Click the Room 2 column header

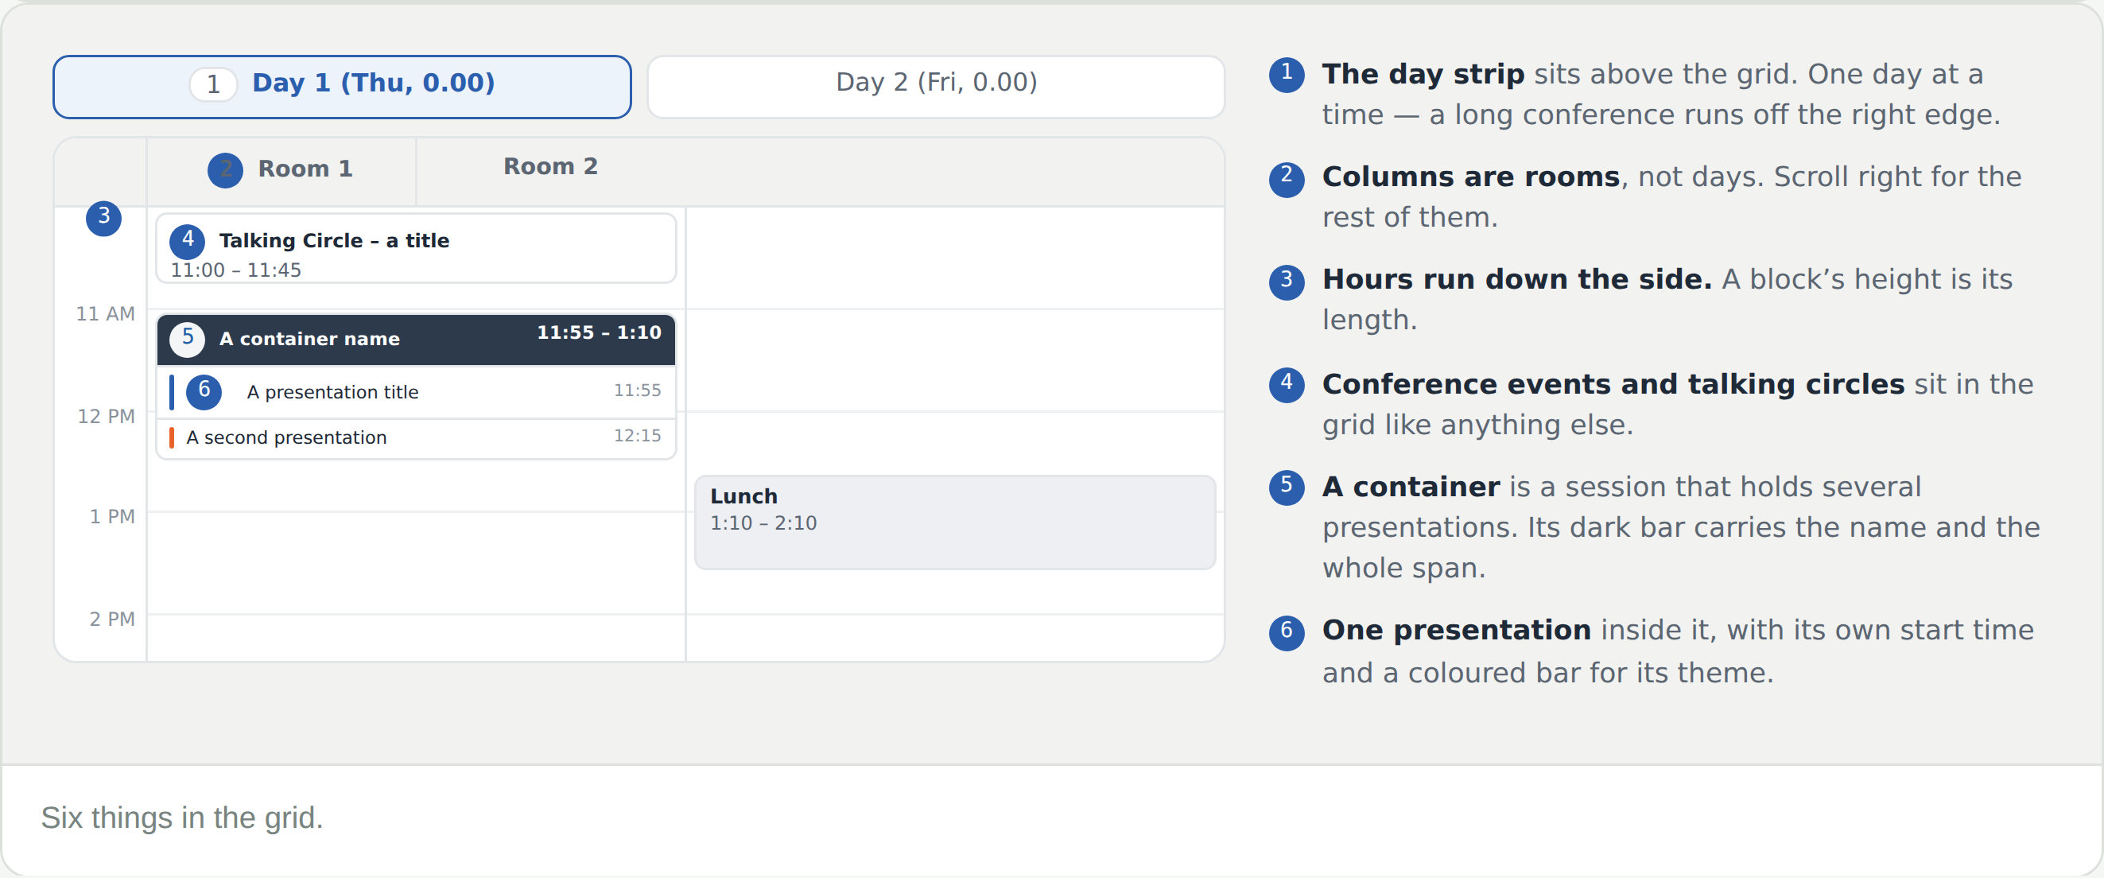point(550,168)
